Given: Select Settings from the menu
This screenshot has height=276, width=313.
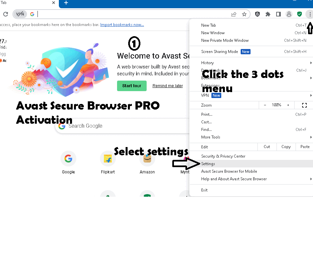Looking at the screenshot, I should tap(208, 163).
